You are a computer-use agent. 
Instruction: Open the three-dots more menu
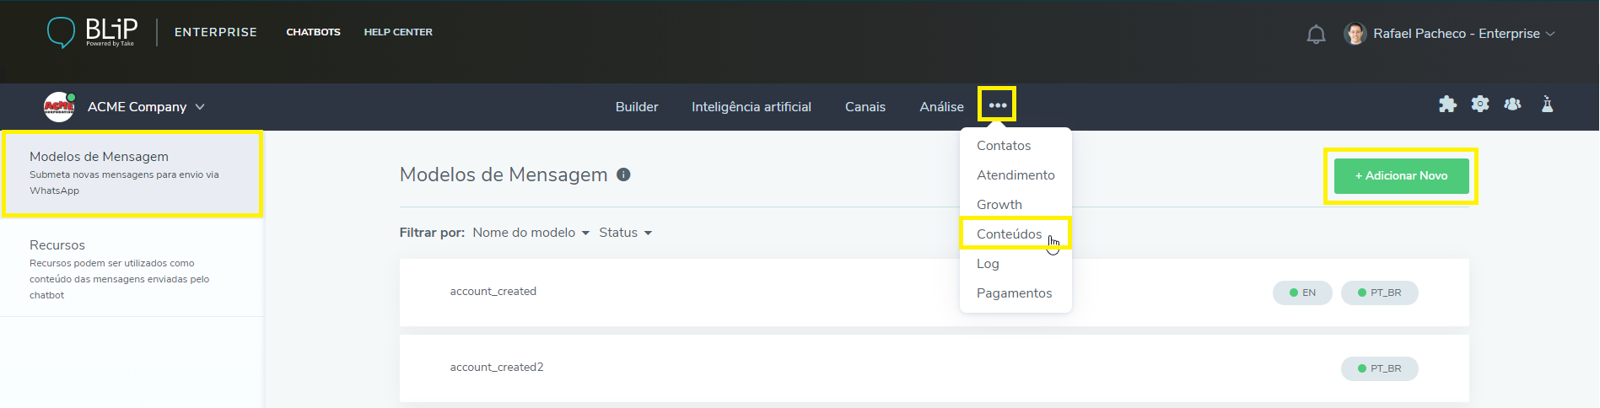coord(997,105)
